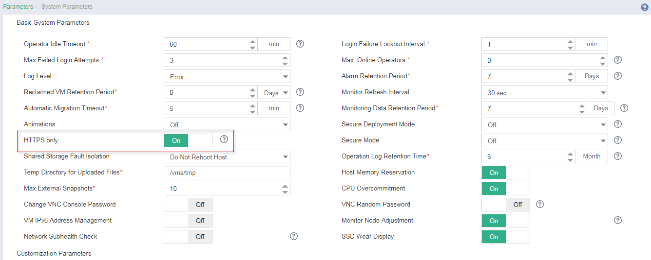Viewport: 651px width, 260px height.
Task: Show help for Secure Deployment Mode
Action: point(618,124)
